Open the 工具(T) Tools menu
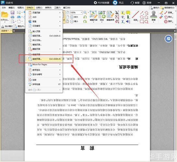The height and width of the screenshot is (162, 177). pyautogui.click(x=57, y=8)
